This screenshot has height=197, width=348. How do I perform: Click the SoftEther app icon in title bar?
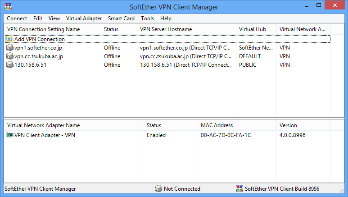8,7
